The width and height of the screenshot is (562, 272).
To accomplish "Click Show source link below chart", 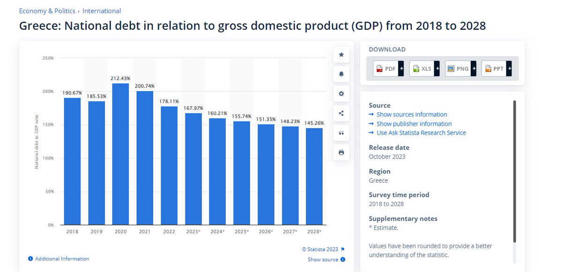I will click(x=323, y=259).
